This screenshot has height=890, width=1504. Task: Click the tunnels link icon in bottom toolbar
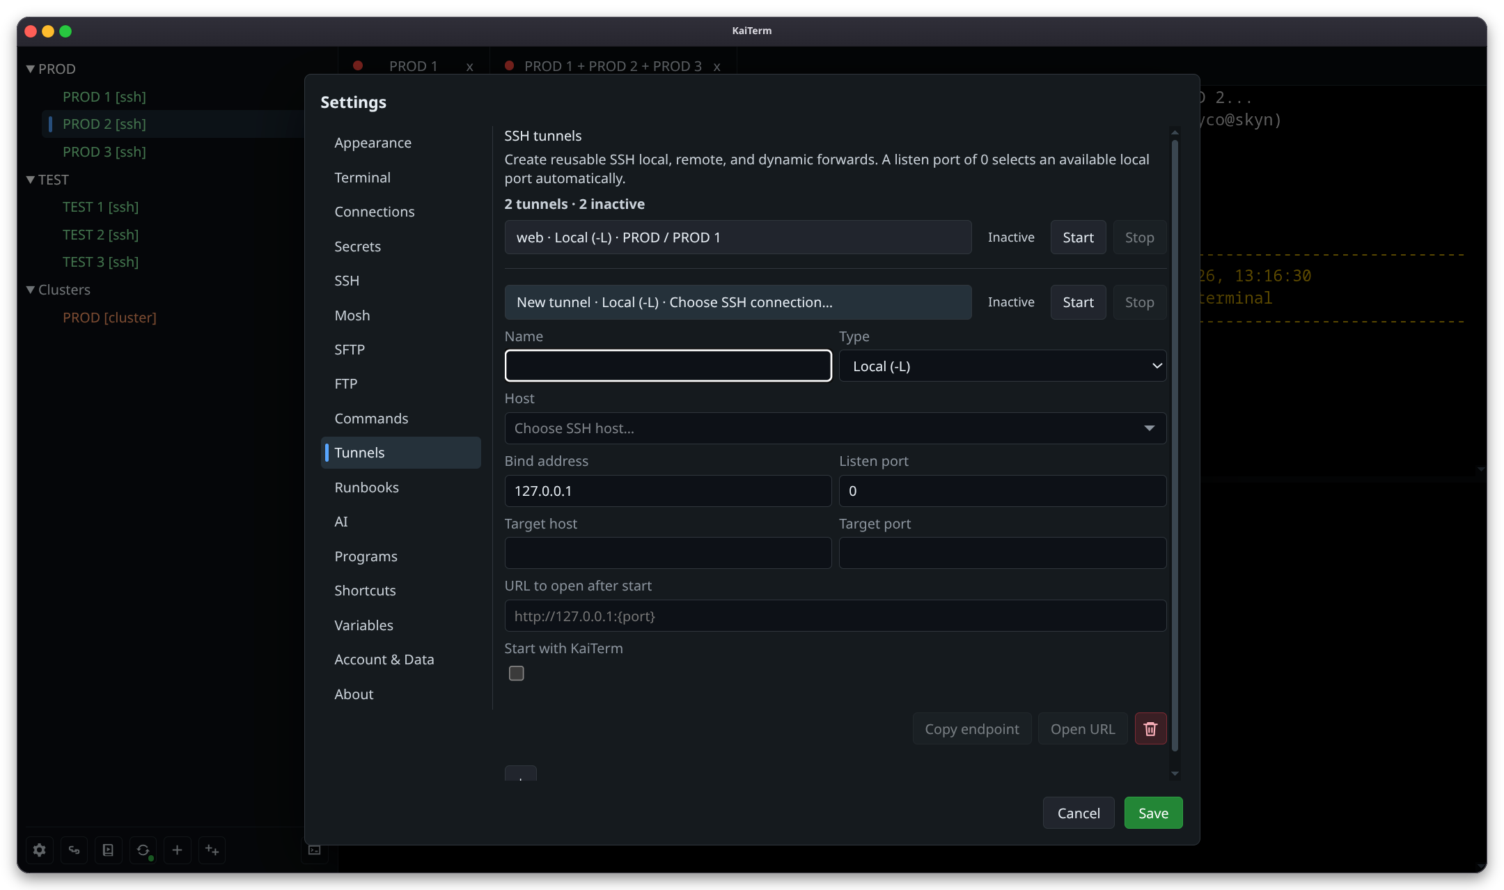click(x=74, y=850)
